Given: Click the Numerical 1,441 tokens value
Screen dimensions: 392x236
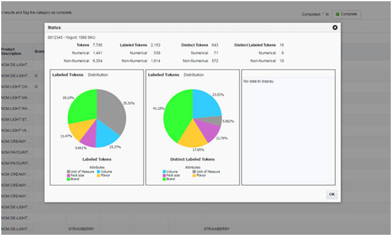Looking at the screenshot, I should (97, 53).
